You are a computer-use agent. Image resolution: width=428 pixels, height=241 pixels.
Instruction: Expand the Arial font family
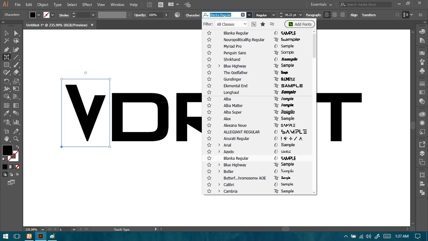[x=219, y=145]
